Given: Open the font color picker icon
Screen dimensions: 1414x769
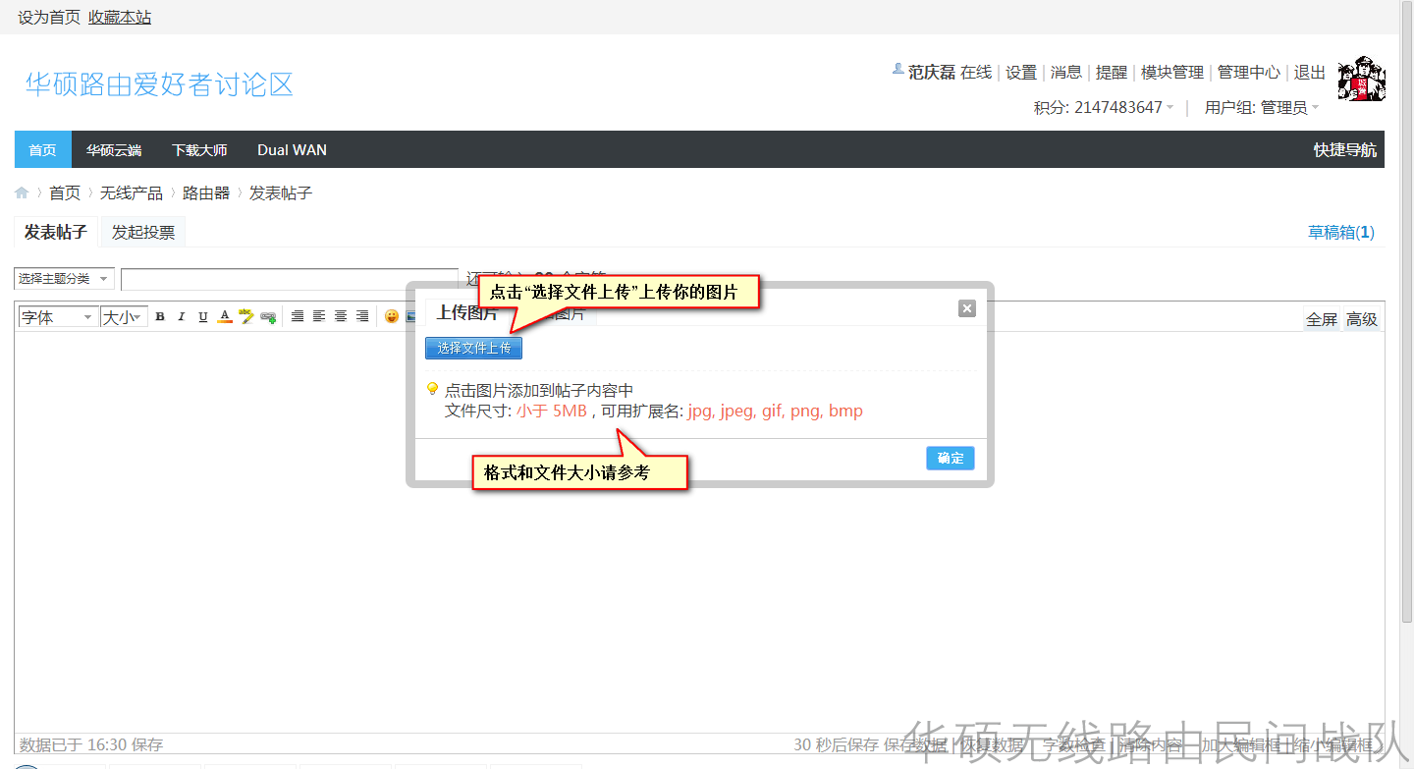Looking at the screenshot, I should (225, 316).
